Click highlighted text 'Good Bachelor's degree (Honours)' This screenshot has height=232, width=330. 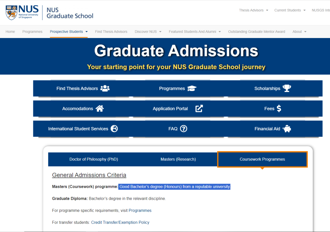point(150,187)
